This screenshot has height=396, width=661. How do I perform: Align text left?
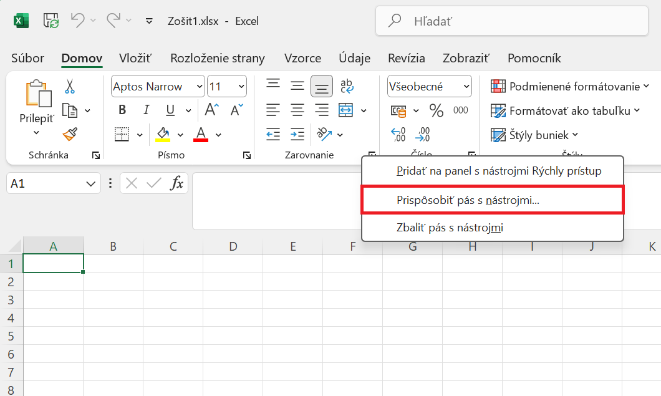tap(273, 110)
